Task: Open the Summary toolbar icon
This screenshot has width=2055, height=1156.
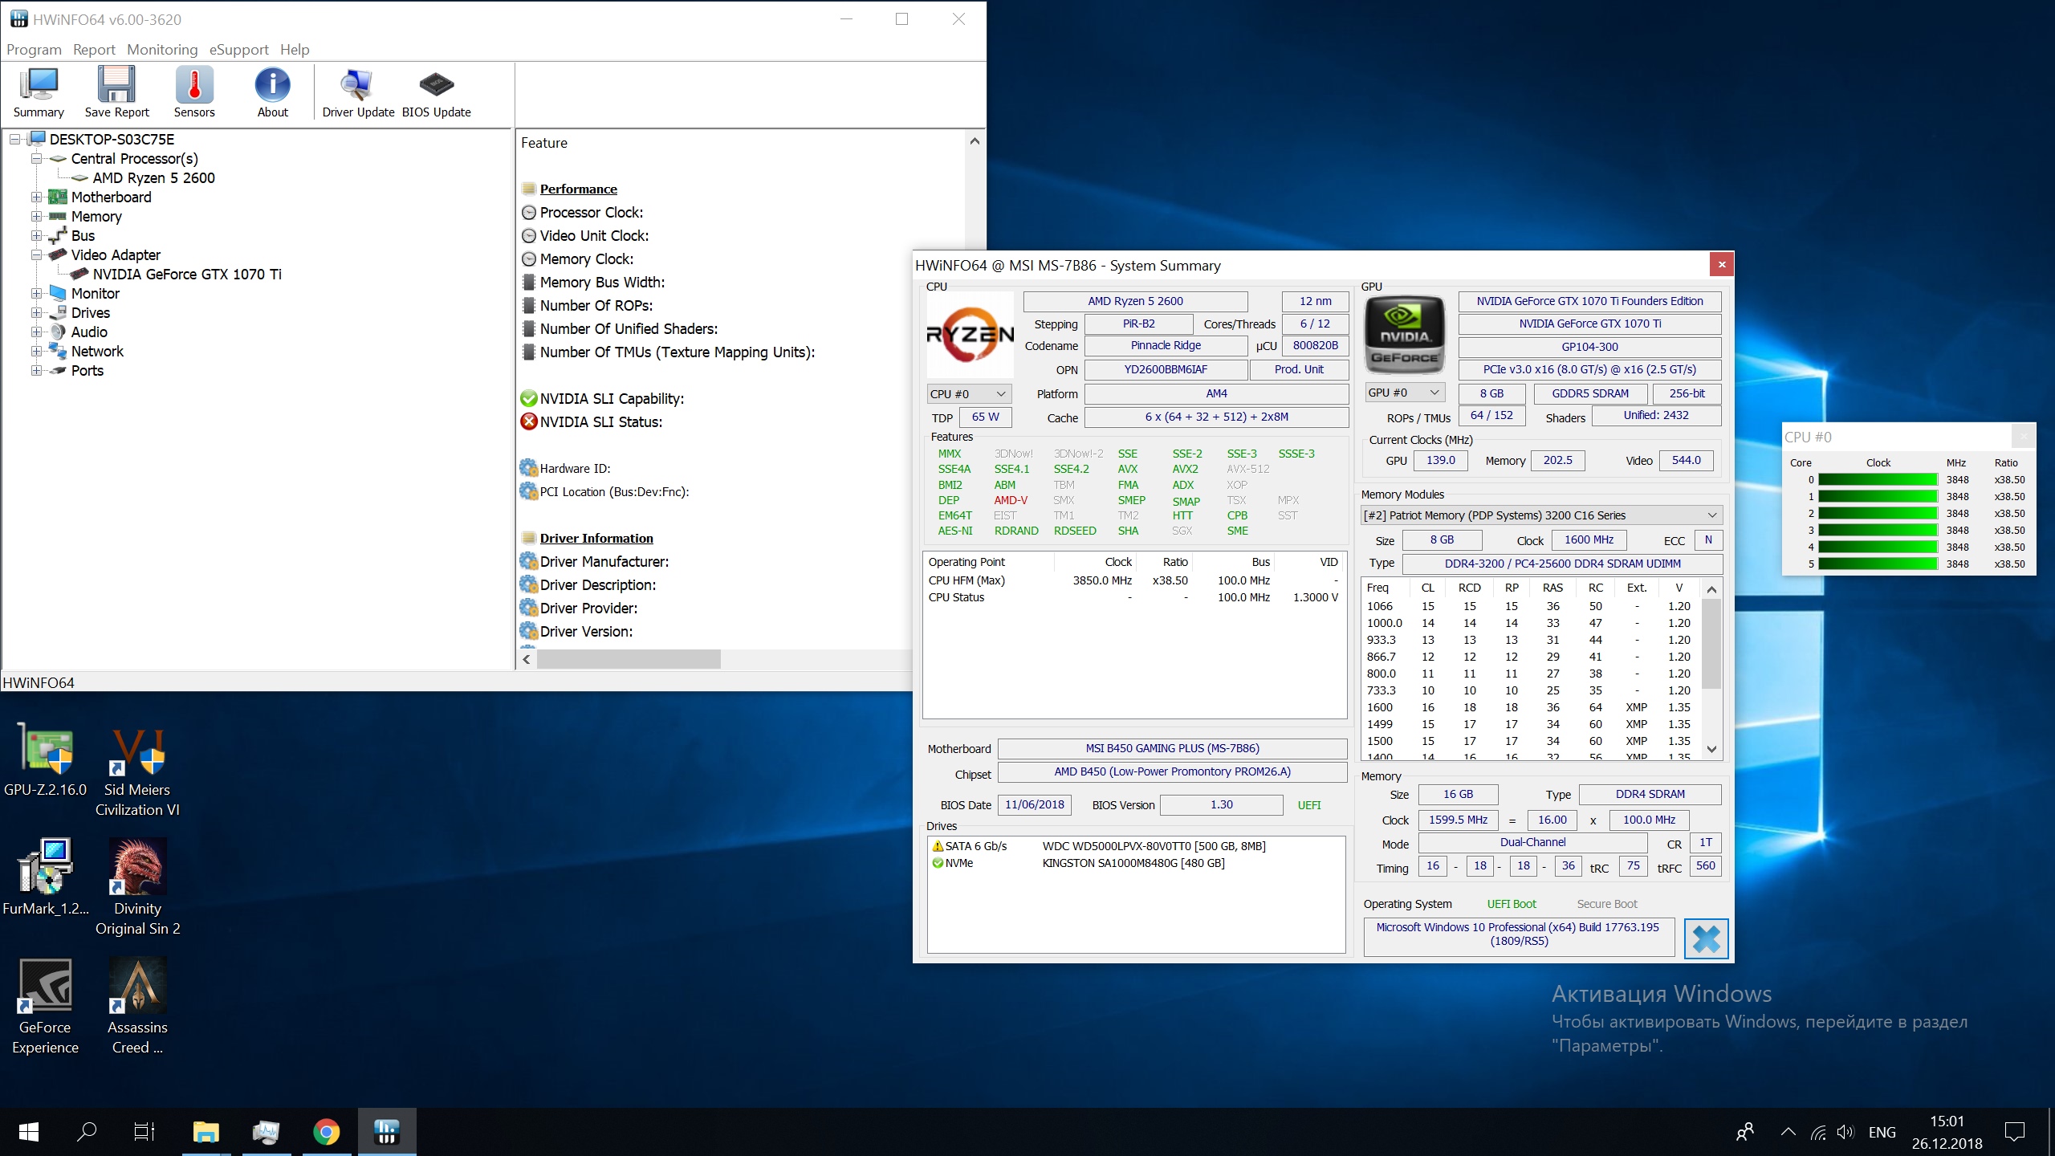Action: pyautogui.click(x=38, y=92)
